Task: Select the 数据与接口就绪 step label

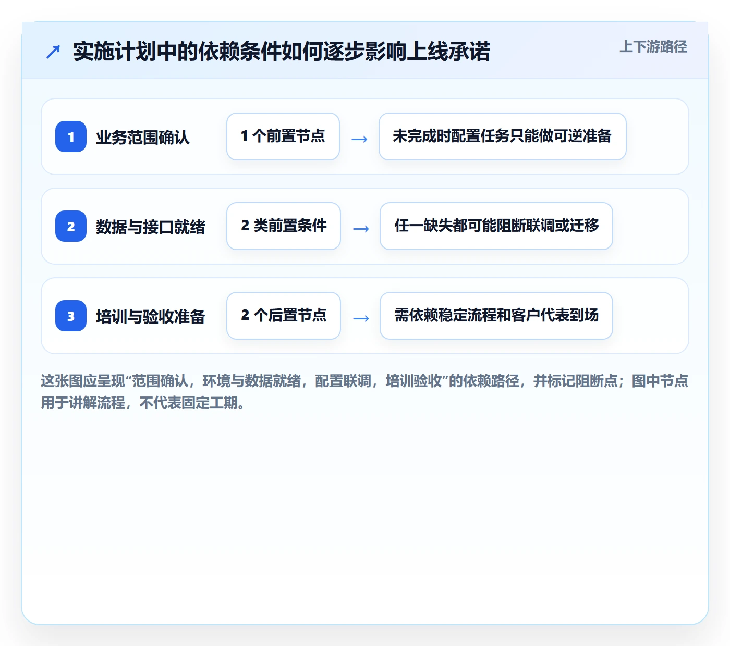Action: point(151,227)
